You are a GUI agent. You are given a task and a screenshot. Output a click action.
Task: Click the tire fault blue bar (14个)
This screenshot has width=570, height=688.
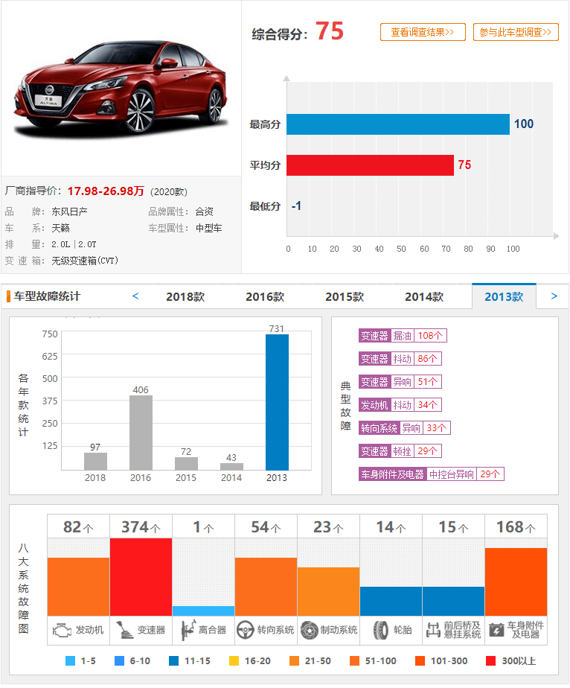(x=391, y=601)
